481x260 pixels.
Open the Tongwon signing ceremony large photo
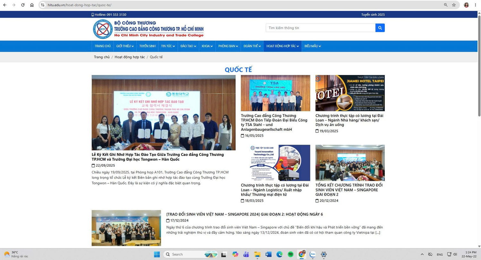pos(164,113)
